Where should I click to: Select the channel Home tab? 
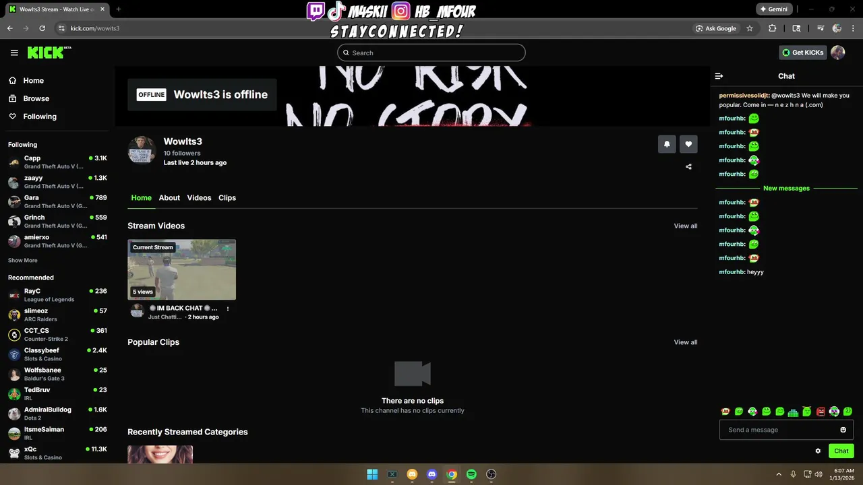coord(142,198)
